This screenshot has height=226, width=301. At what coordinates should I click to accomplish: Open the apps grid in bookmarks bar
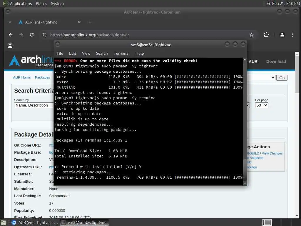[x=10, y=46]
